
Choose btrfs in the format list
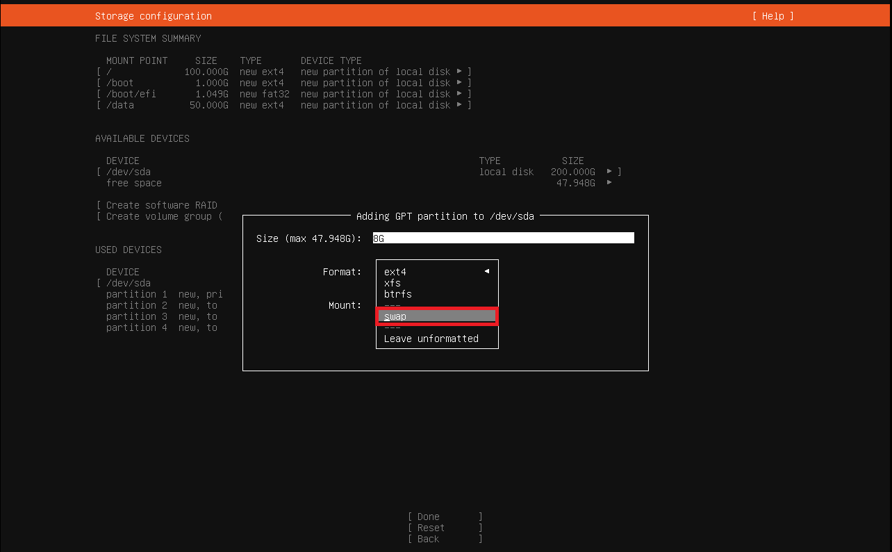[x=398, y=294]
